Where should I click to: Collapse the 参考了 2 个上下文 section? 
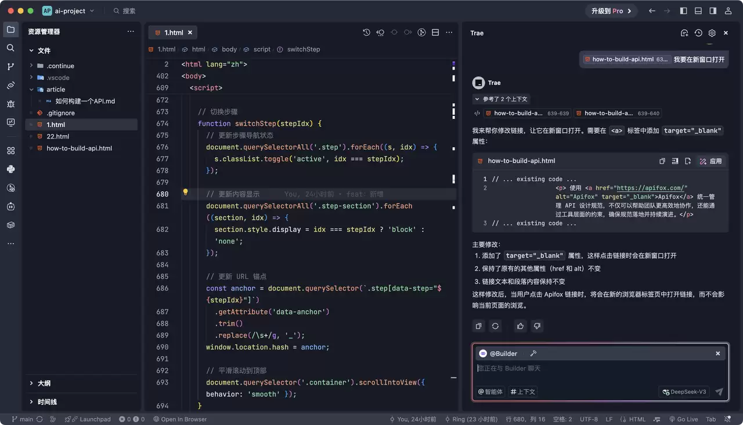(x=500, y=99)
